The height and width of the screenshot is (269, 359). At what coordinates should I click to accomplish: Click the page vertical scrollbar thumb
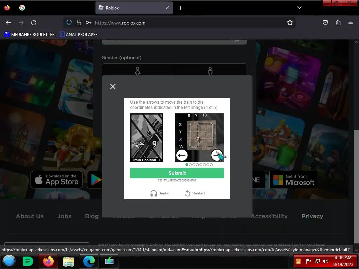click(356, 187)
